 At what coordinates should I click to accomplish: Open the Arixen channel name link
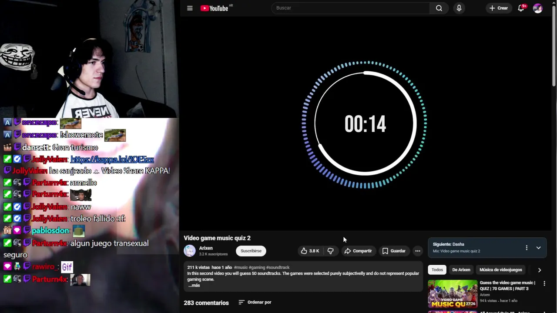(x=206, y=248)
